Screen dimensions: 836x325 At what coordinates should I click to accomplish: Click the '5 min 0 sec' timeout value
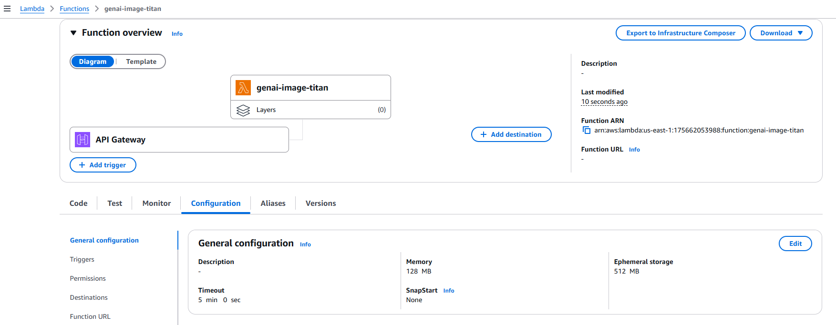pyautogui.click(x=219, y=300)
